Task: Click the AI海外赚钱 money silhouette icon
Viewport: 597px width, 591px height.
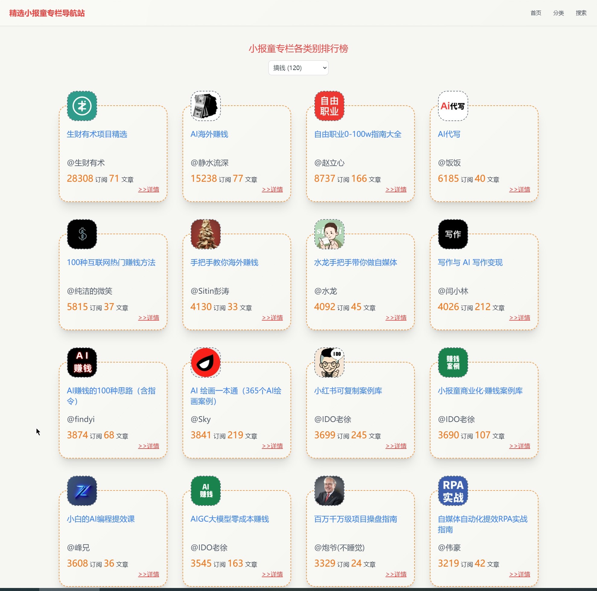Action: click(205, 106)
